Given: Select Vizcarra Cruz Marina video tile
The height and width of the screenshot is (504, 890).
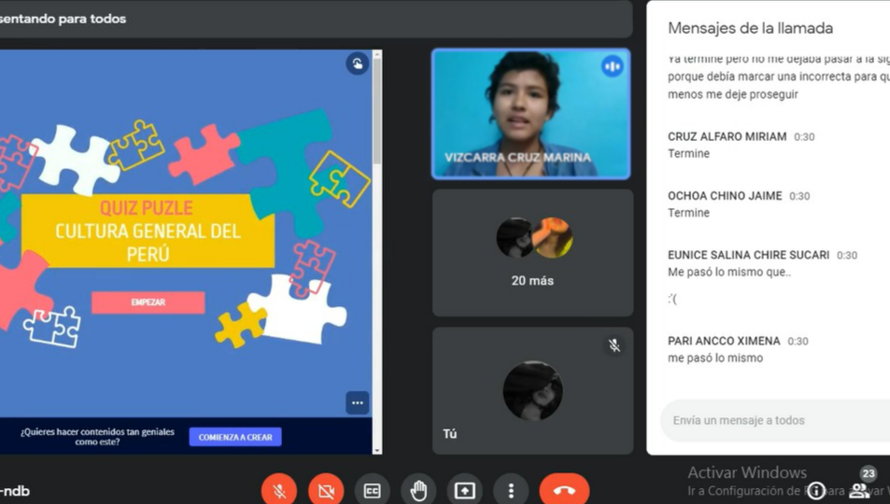Looking at the screenshot, I should [530, 114].
